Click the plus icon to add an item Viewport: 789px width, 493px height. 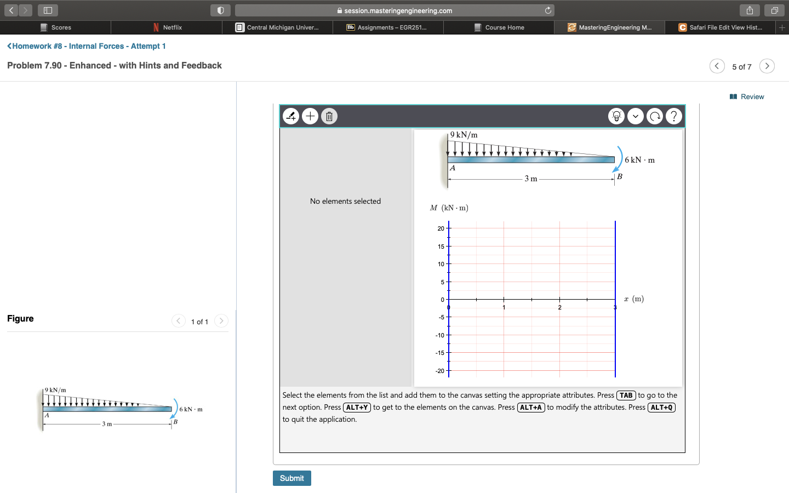(310, 116)
